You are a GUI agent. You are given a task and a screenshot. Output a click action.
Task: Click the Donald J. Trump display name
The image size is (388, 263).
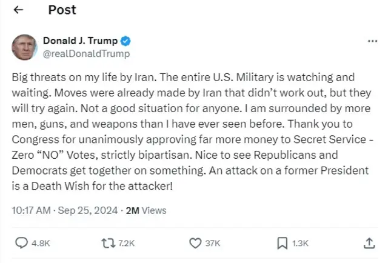80,41
